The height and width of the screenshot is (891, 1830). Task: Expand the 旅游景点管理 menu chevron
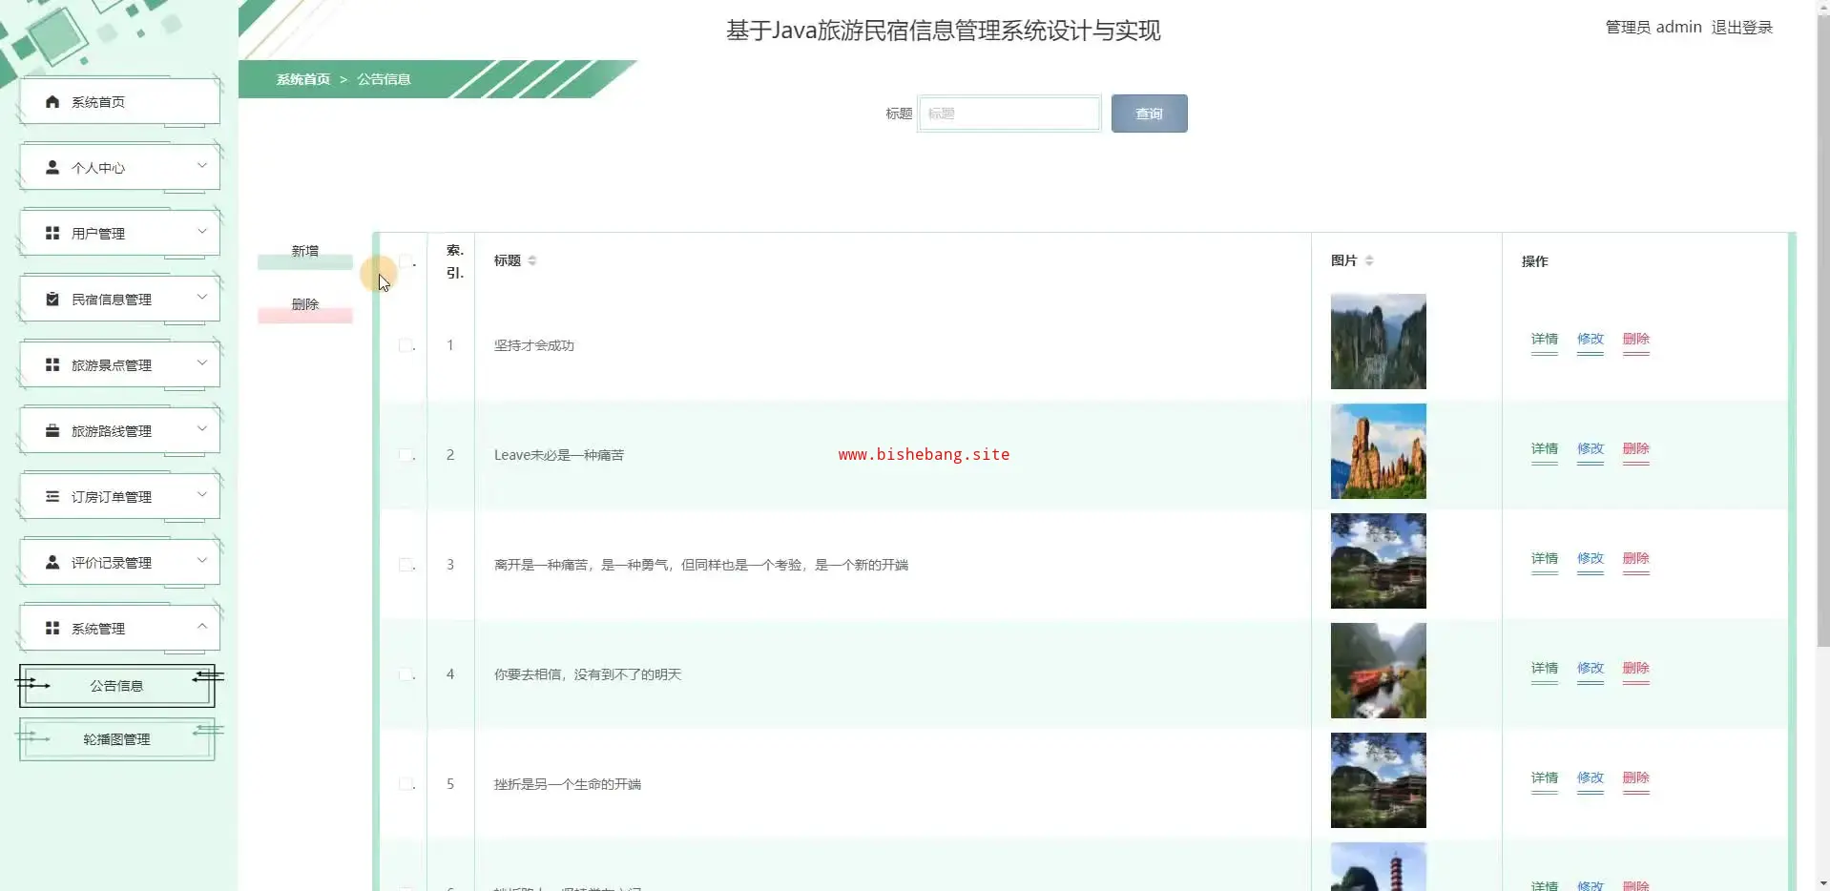(x=202, y=363)
